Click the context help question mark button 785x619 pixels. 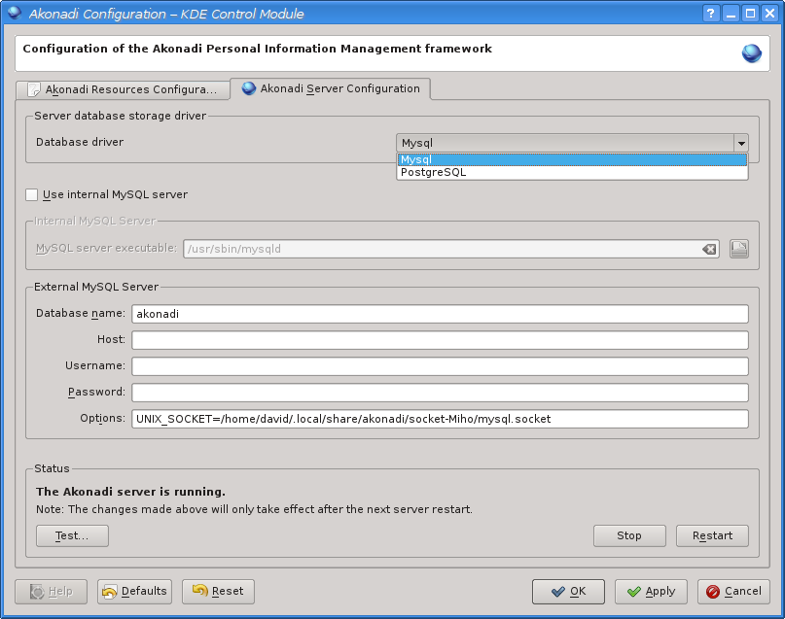(x=711, y=13)
